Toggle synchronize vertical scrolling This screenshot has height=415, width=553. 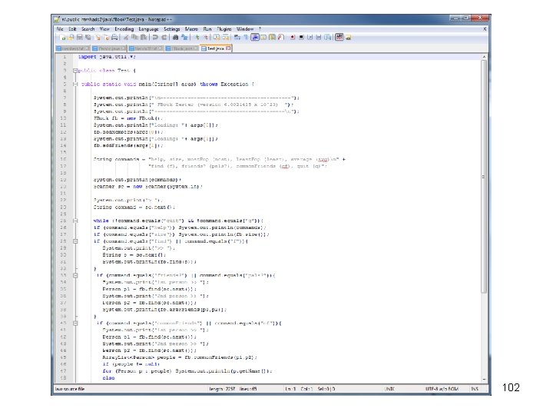click(x=217, y=37)
